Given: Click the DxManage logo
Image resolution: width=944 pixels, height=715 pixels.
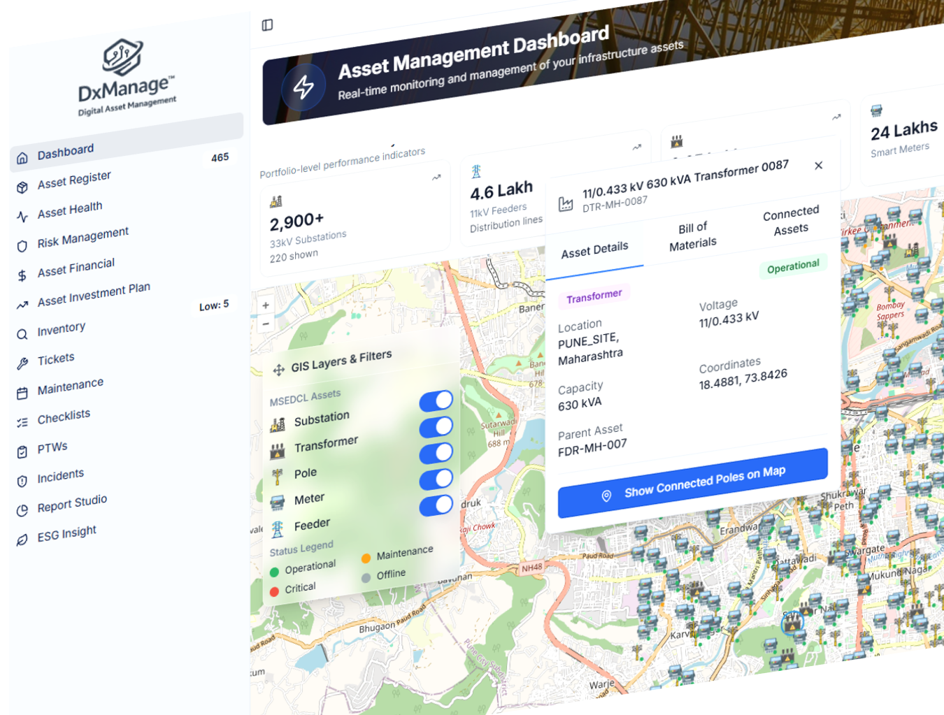Looking at the screenshot, I should (126, 78).
